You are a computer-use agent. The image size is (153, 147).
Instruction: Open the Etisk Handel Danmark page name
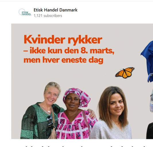55,10
